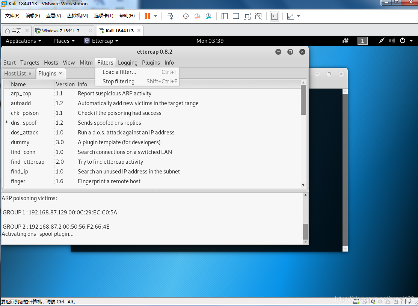Open the Ettercap app menu in top bar
Viewport: 418px width, 306px height.
point(101,41)
